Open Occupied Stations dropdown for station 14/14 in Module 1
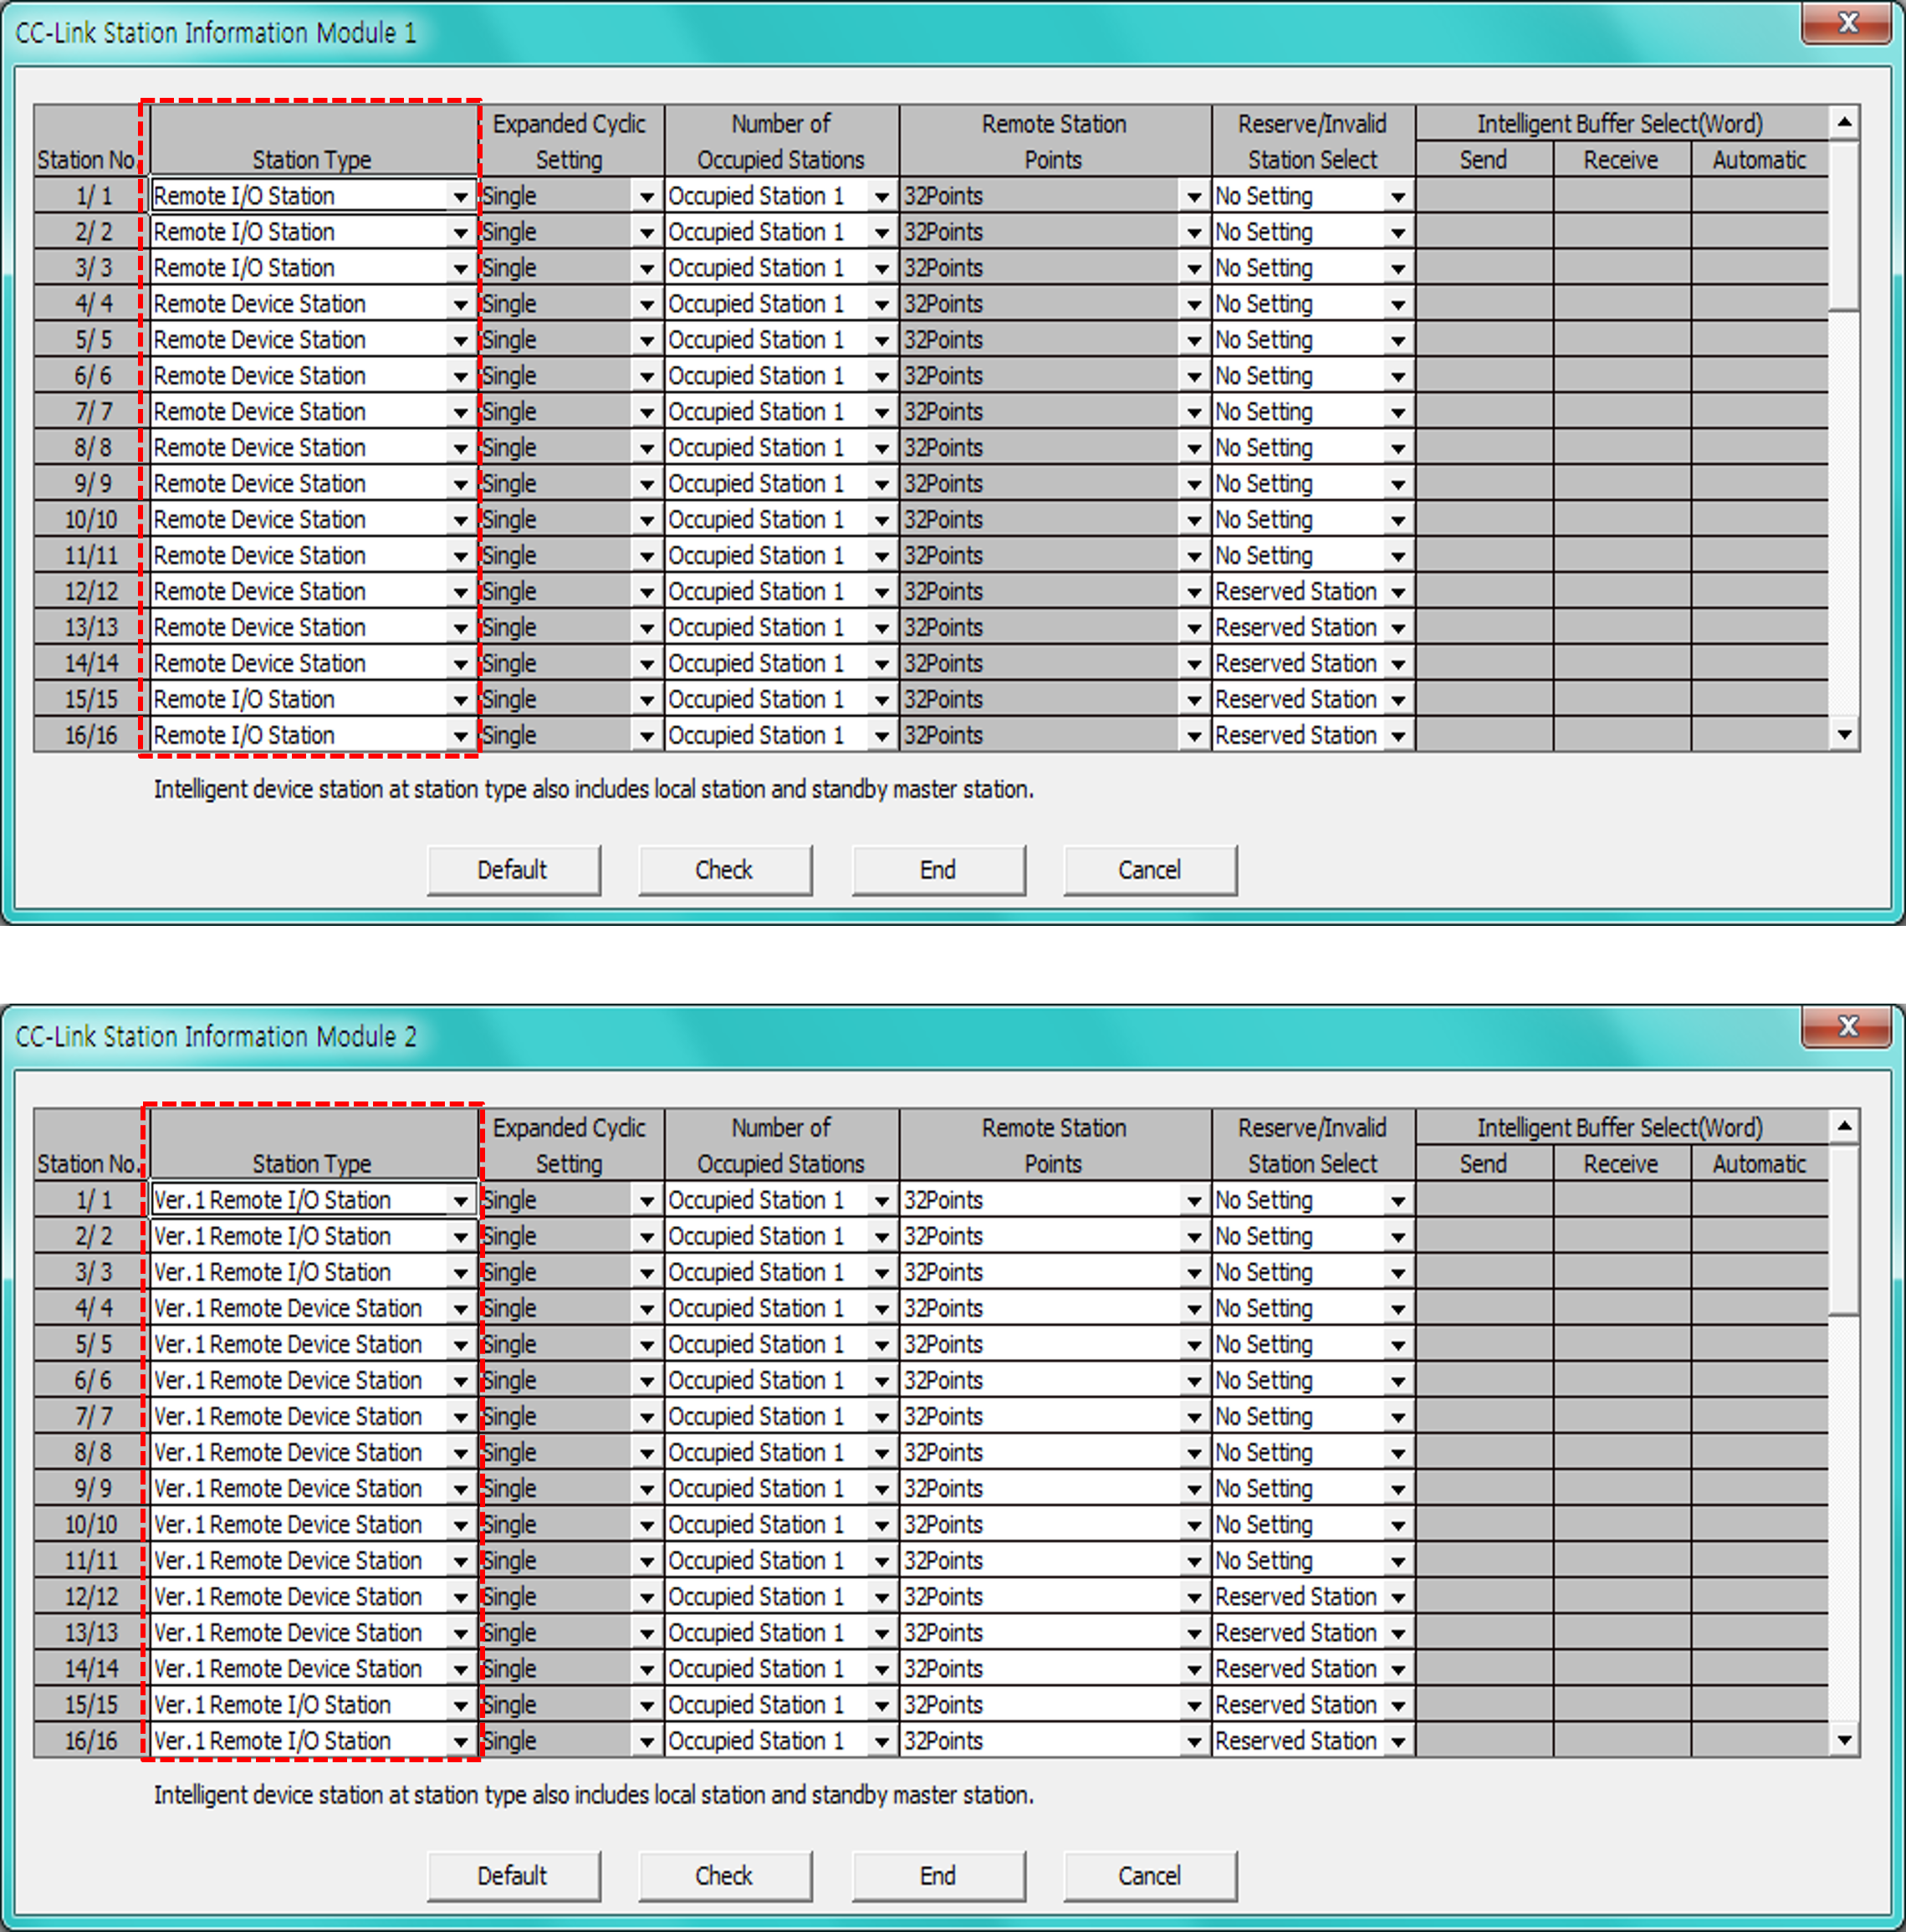The height and width of the screenshot is (1932, 1906). [x=881, y=664]
